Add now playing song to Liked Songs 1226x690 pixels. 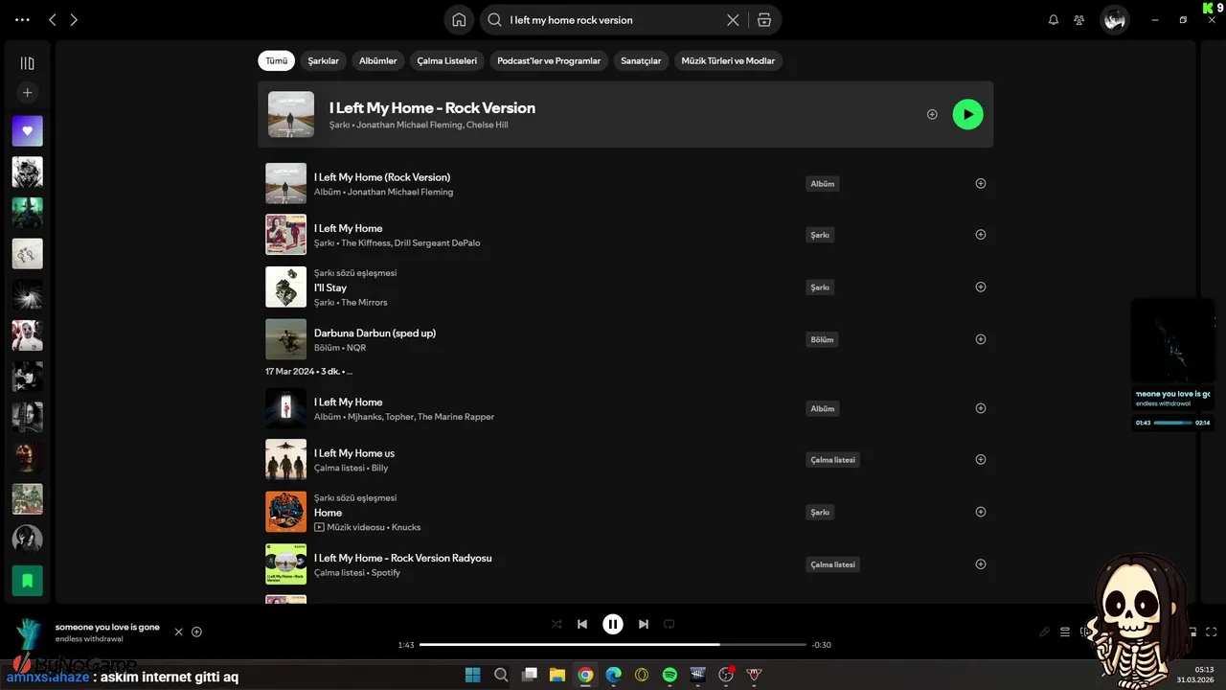pos(196,632)
